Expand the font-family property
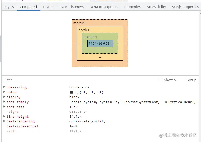Screen dimensions: 201x142 pos(4,102)
